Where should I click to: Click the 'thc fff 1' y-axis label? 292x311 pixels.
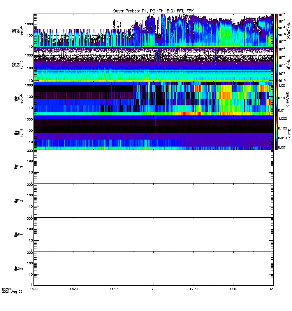point(19,167)
